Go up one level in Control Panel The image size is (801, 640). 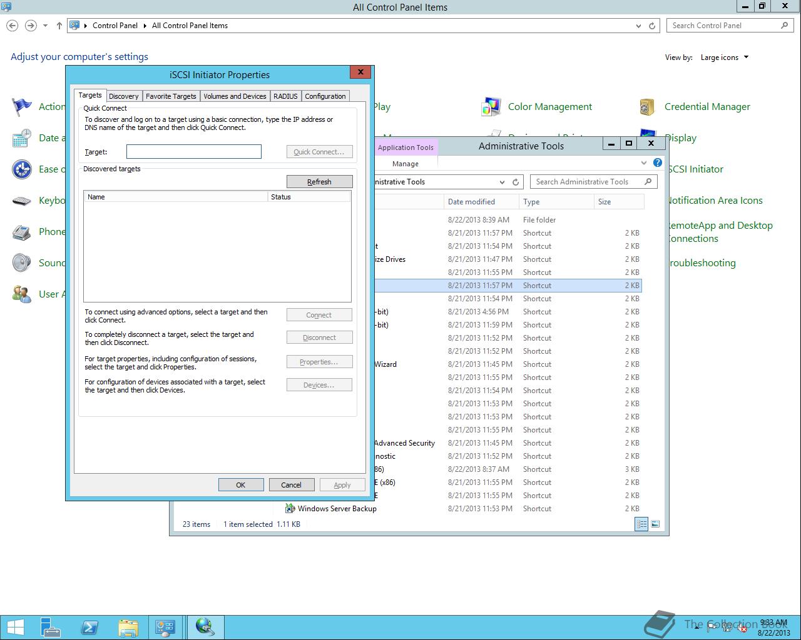click(x=59, y=26)
